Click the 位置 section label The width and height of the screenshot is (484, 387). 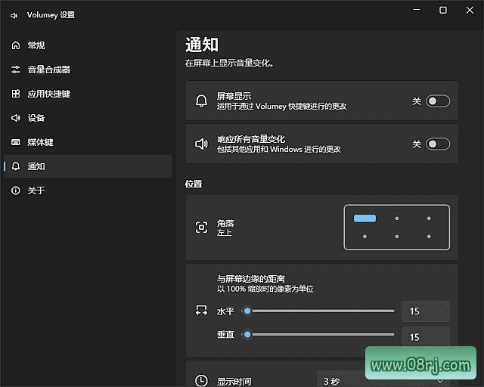tap(194, 184)
